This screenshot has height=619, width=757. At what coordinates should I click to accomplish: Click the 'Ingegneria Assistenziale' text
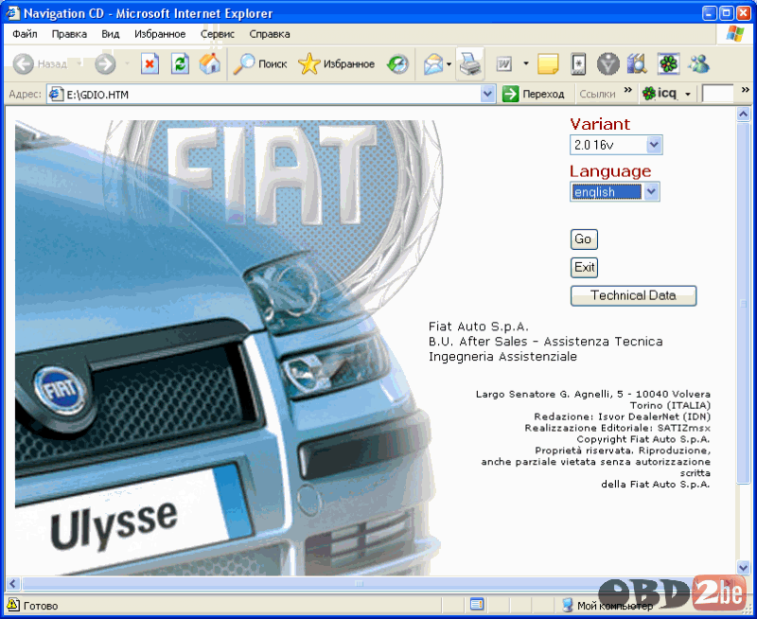pos(502,356)
